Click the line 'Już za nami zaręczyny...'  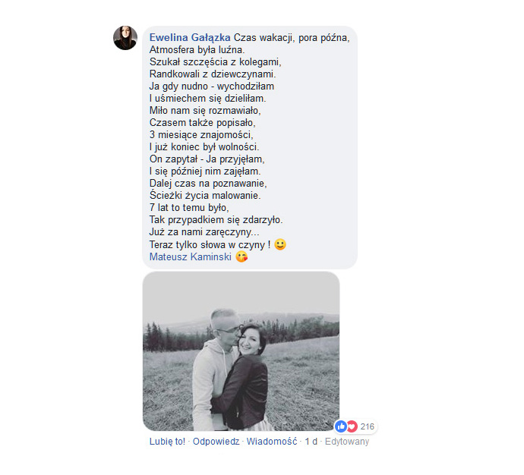pyautogui.click(x=204, y=232)
